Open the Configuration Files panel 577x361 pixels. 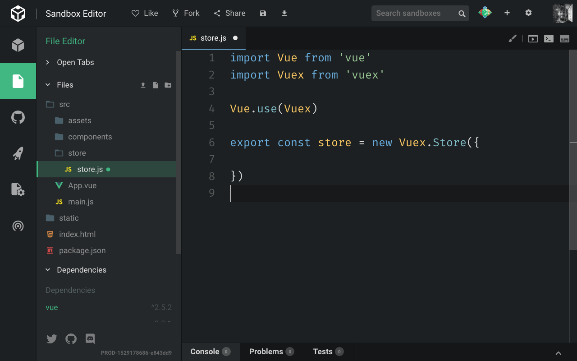click(x=18, y=190)
